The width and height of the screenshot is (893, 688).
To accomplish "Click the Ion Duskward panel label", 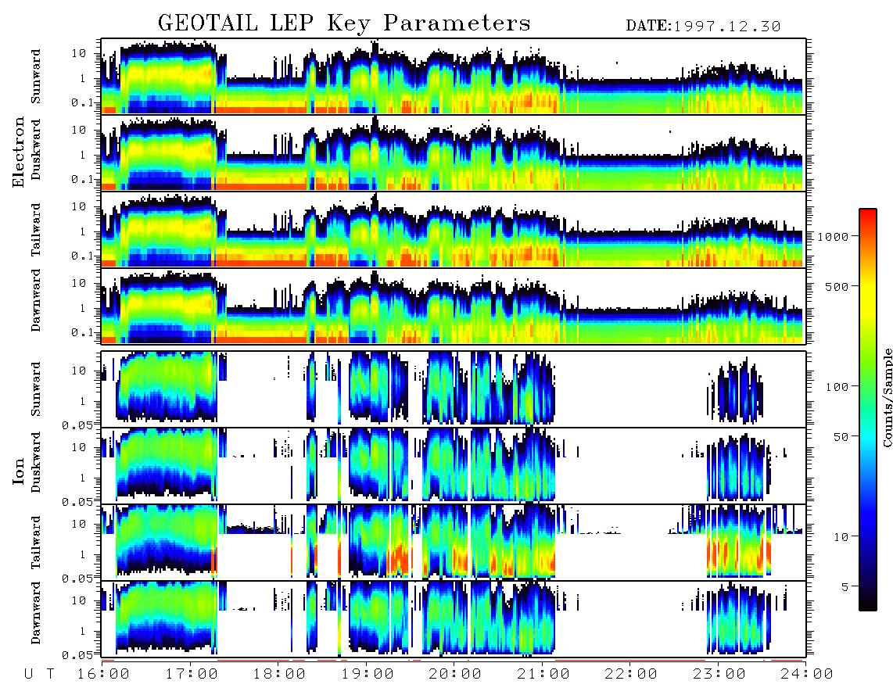I will coord(36,463).
